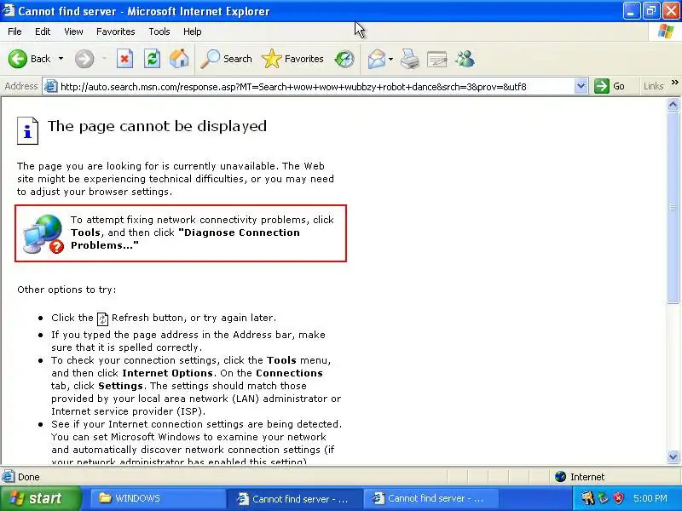Open the Edit menu
This screenshot has width=682, height=511.
pyautogui.click(x=43, y=32)
